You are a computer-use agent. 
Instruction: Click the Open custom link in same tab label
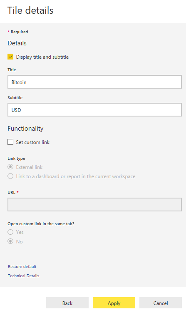(41, 224)
